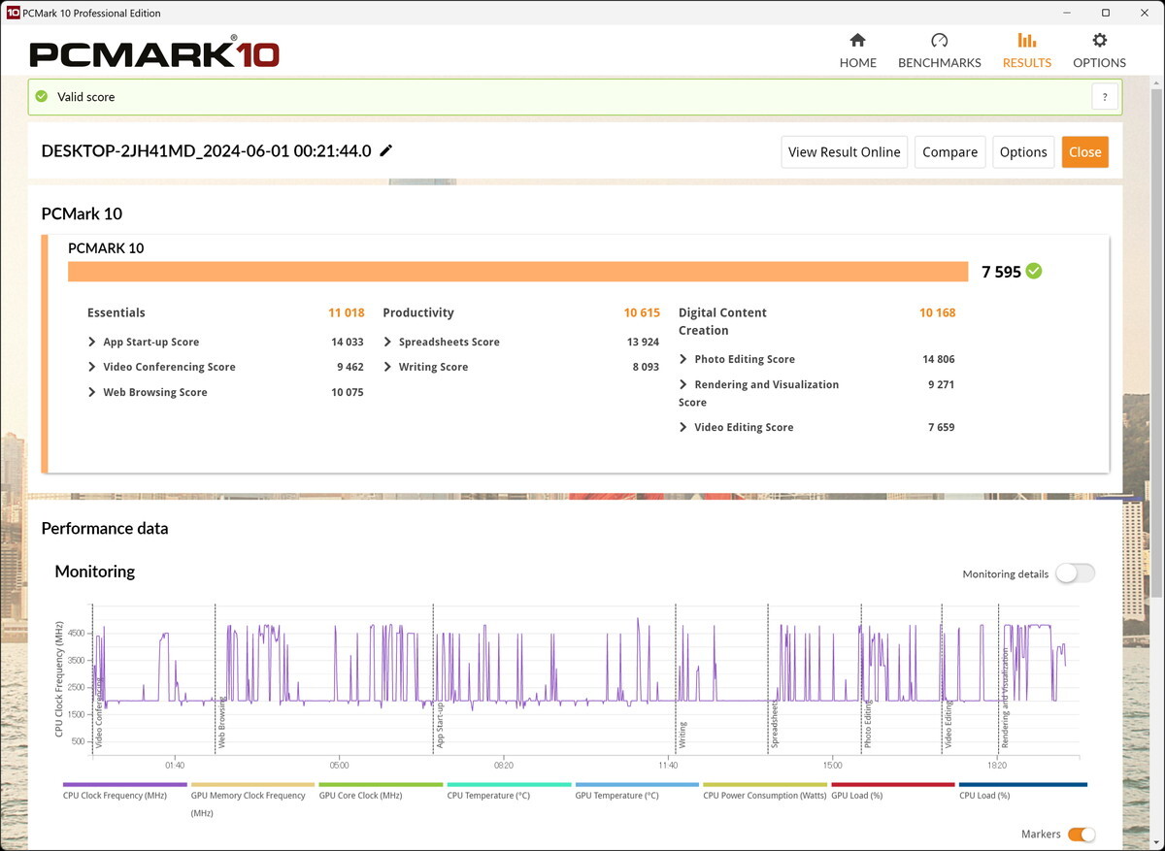
Task: Expand Video Conferencing Score row
Action: pyautogui.click(x=92, y=367)
